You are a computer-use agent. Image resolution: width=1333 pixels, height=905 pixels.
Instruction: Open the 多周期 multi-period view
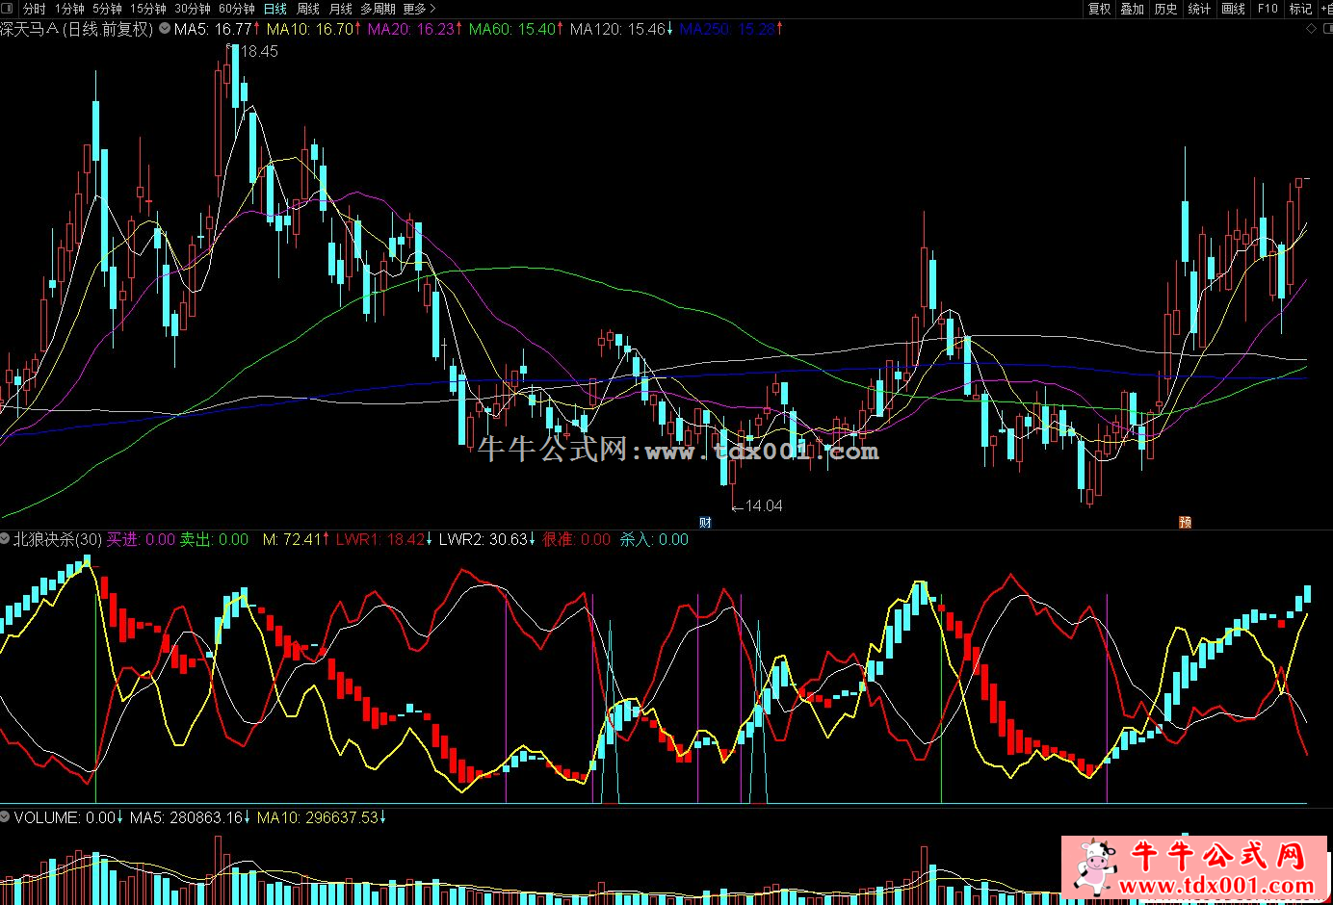379,9
